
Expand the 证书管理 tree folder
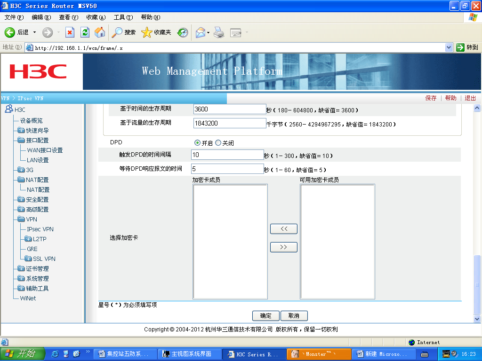coord(21,269)
